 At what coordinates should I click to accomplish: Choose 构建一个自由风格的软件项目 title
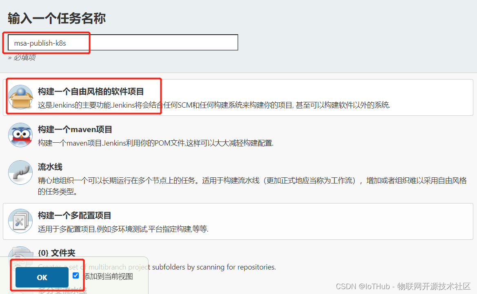click(91, 91)
